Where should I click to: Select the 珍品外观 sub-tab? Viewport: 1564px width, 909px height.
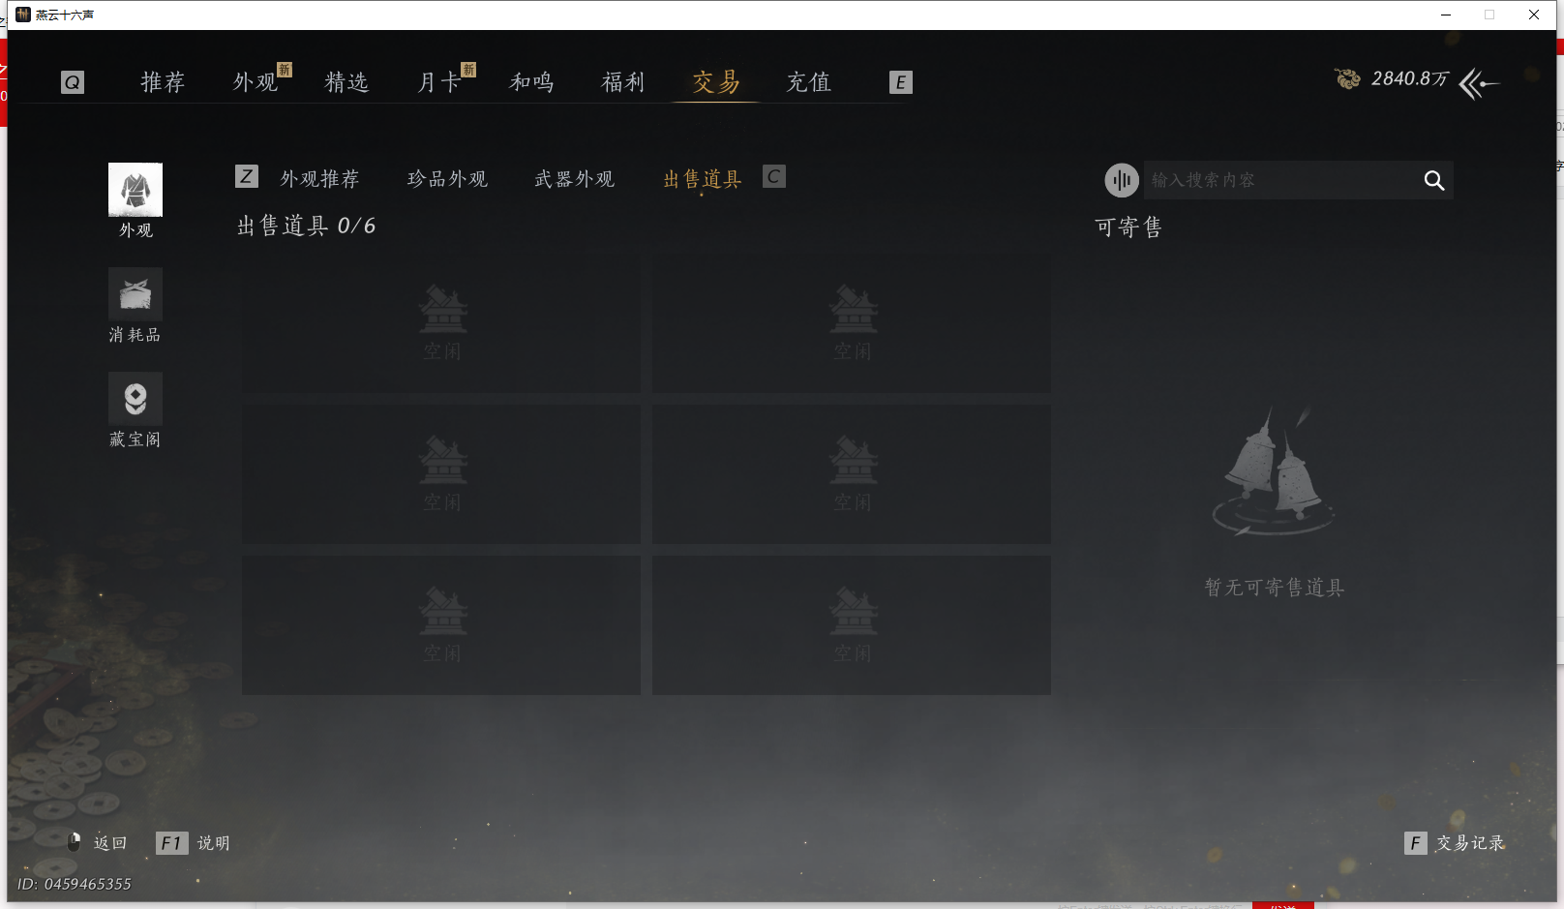coord(447,179)
